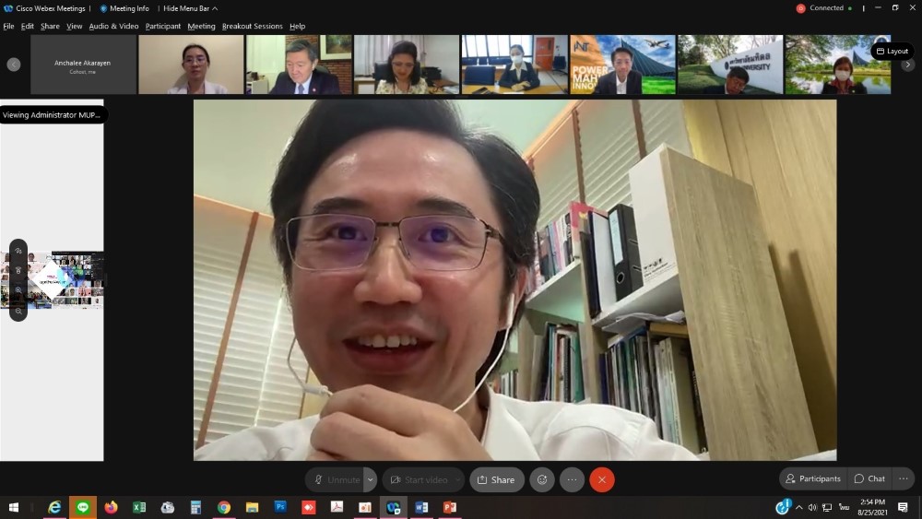The width and height of the screenshot is (922, 519).
Task: Click the red leave meeting button
Action: click(602, 479)
